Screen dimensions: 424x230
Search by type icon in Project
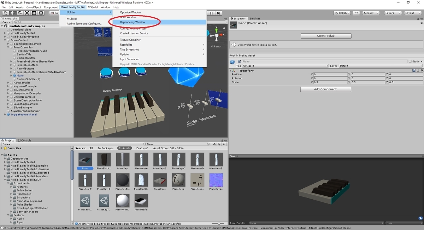point(214,144)
